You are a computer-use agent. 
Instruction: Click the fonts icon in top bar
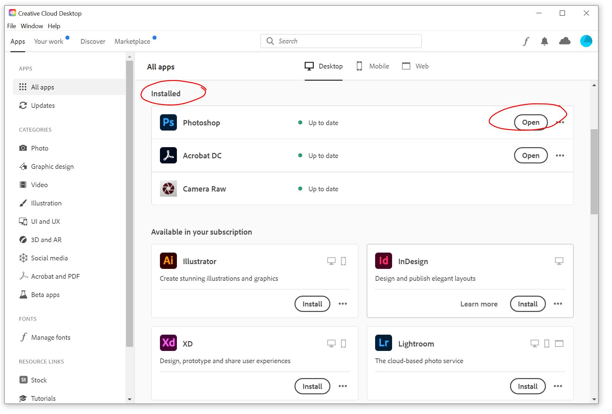click(526, 41)
